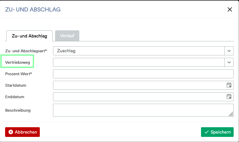Screen dimensions: 239x142
Task: Focus the Prozent-Wert input field
Action: [143, 74]
